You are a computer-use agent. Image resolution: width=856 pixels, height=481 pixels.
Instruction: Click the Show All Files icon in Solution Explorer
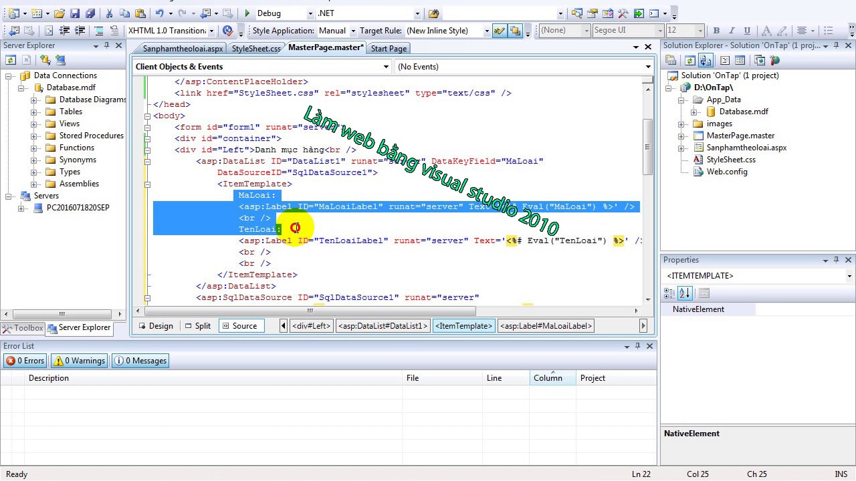coord(708,60)
